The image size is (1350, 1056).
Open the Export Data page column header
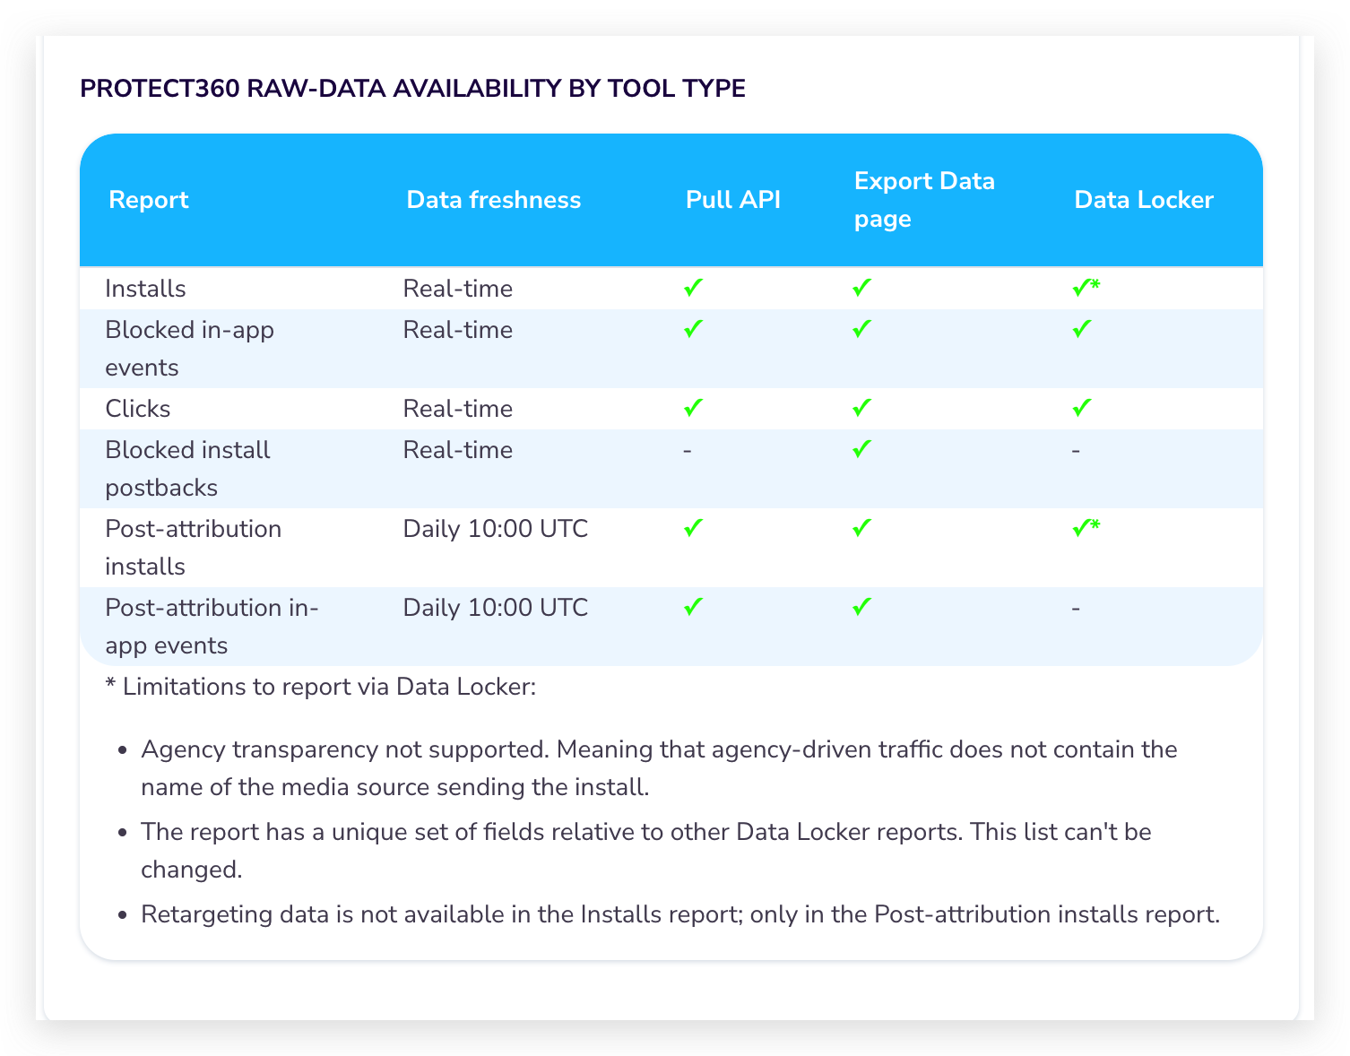(924, 199)
